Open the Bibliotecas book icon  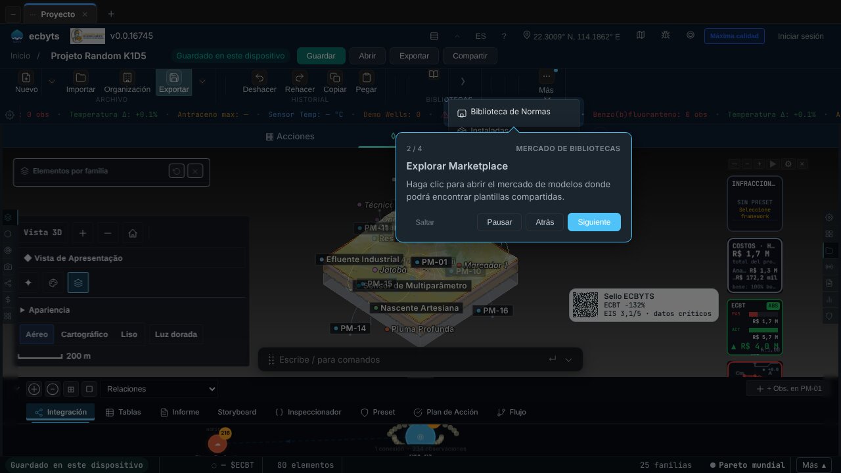434,75
